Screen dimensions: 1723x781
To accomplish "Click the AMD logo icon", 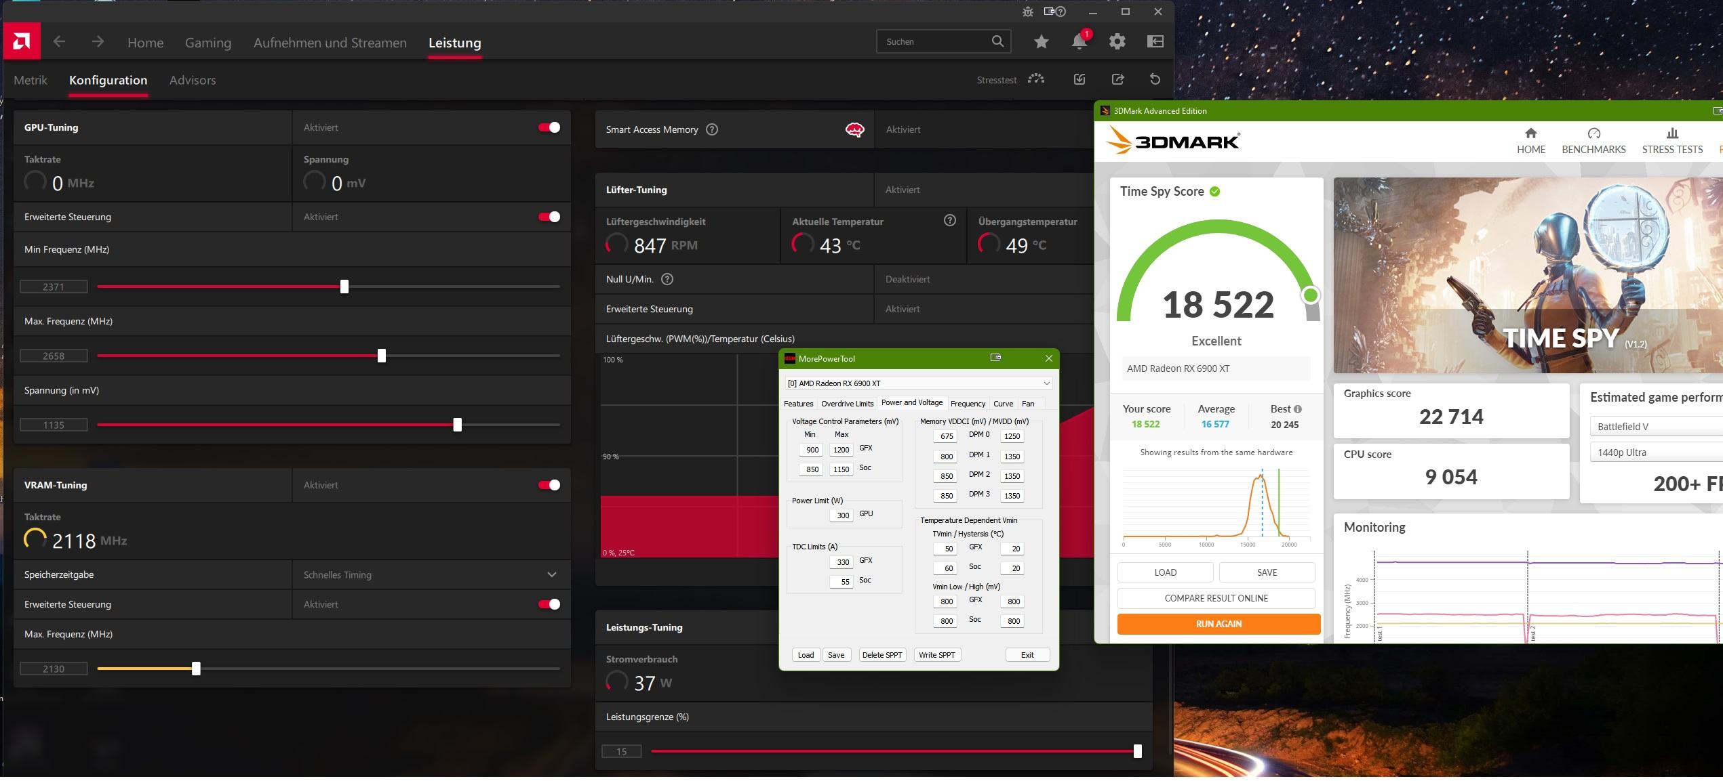I will pos(21,41).
